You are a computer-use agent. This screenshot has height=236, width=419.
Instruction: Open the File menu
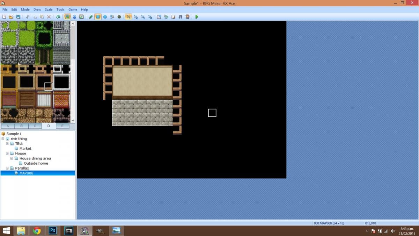(x=5, y=9)
